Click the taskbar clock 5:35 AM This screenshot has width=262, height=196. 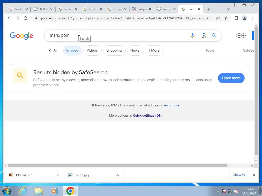(249, 189)
